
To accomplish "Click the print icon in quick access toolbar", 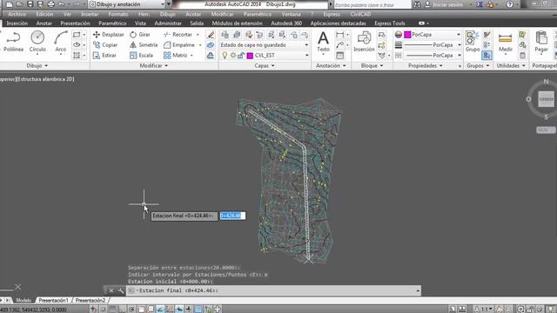I will 50,4.
